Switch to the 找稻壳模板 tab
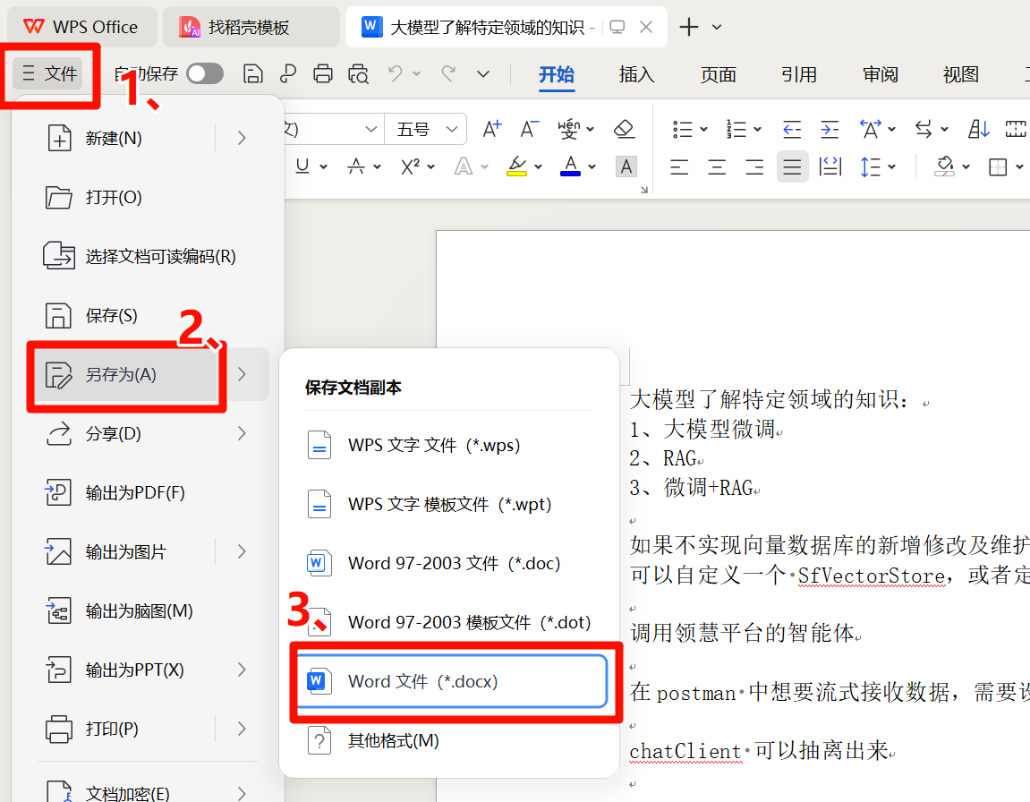Viewport: 1030px width, 802px height. (251, 27)
